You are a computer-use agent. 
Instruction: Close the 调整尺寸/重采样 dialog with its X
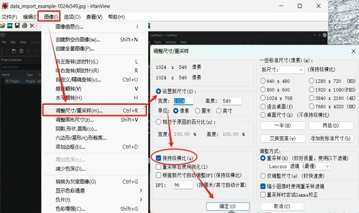coord(353,51)
